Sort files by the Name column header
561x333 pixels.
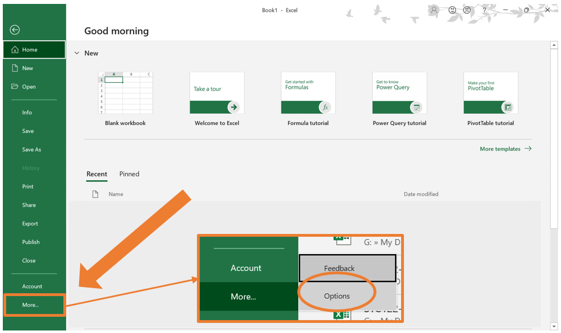point(116,194)
